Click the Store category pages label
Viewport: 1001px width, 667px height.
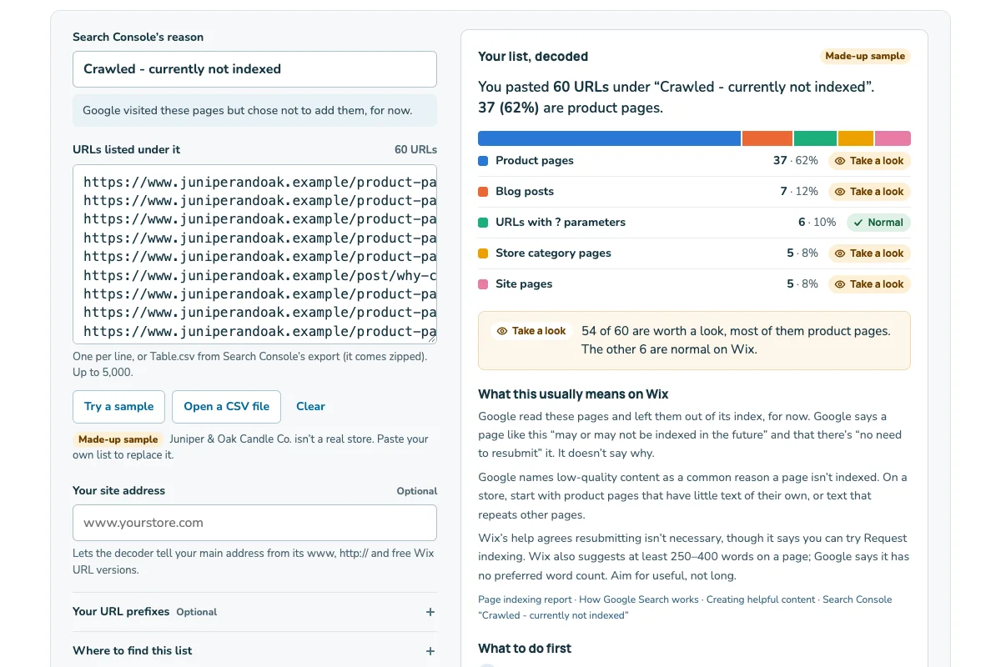553,253
